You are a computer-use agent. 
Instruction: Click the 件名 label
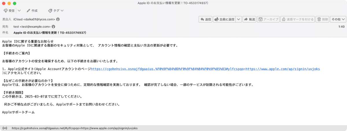(x=5, y=33)
